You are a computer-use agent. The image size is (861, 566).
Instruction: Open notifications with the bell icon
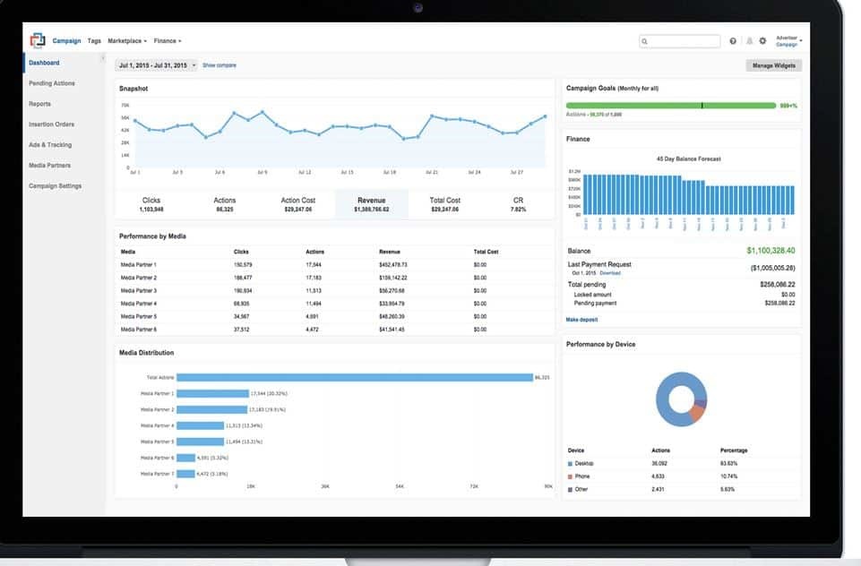tap(749, 41)
